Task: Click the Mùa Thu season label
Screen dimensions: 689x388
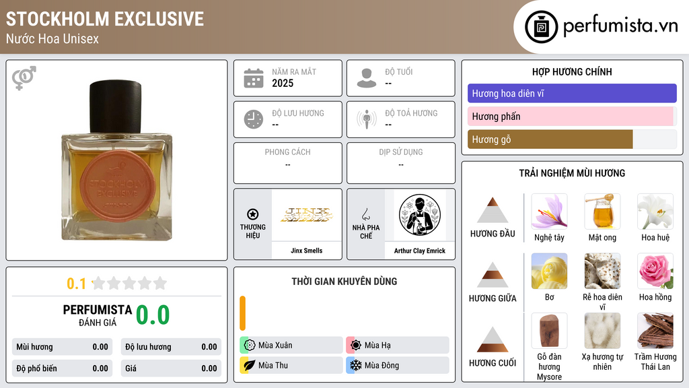Action: (273, 365)
